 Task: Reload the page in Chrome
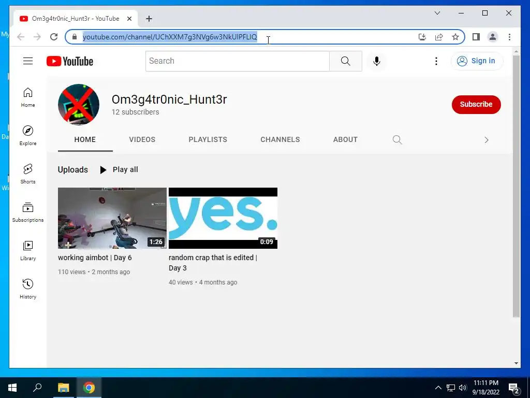54,37
